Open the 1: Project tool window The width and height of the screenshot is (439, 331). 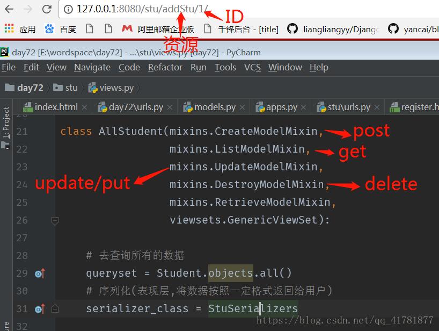tap(6, 123)
